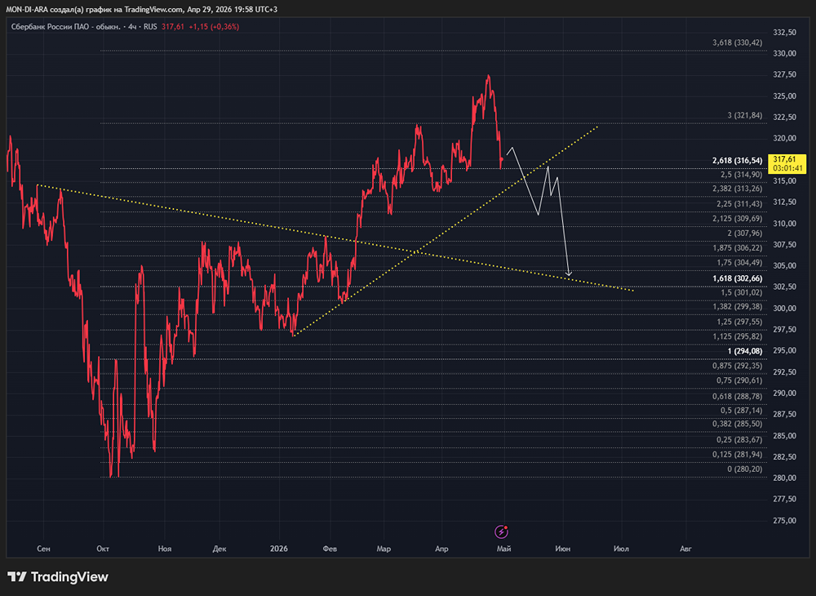
Task: Click the Июл month label on time axis
Action: 621,549
